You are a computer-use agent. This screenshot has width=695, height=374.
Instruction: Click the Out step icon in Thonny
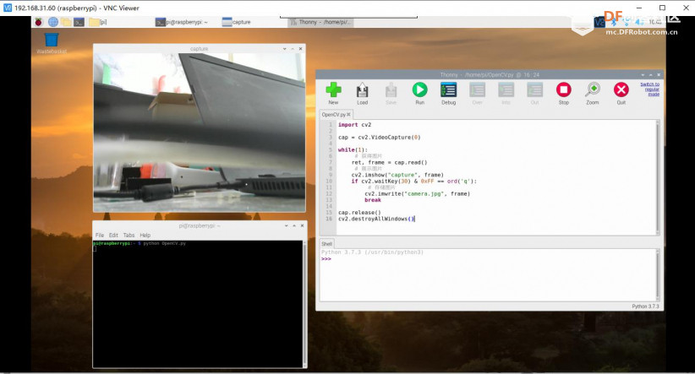point(535,89)
